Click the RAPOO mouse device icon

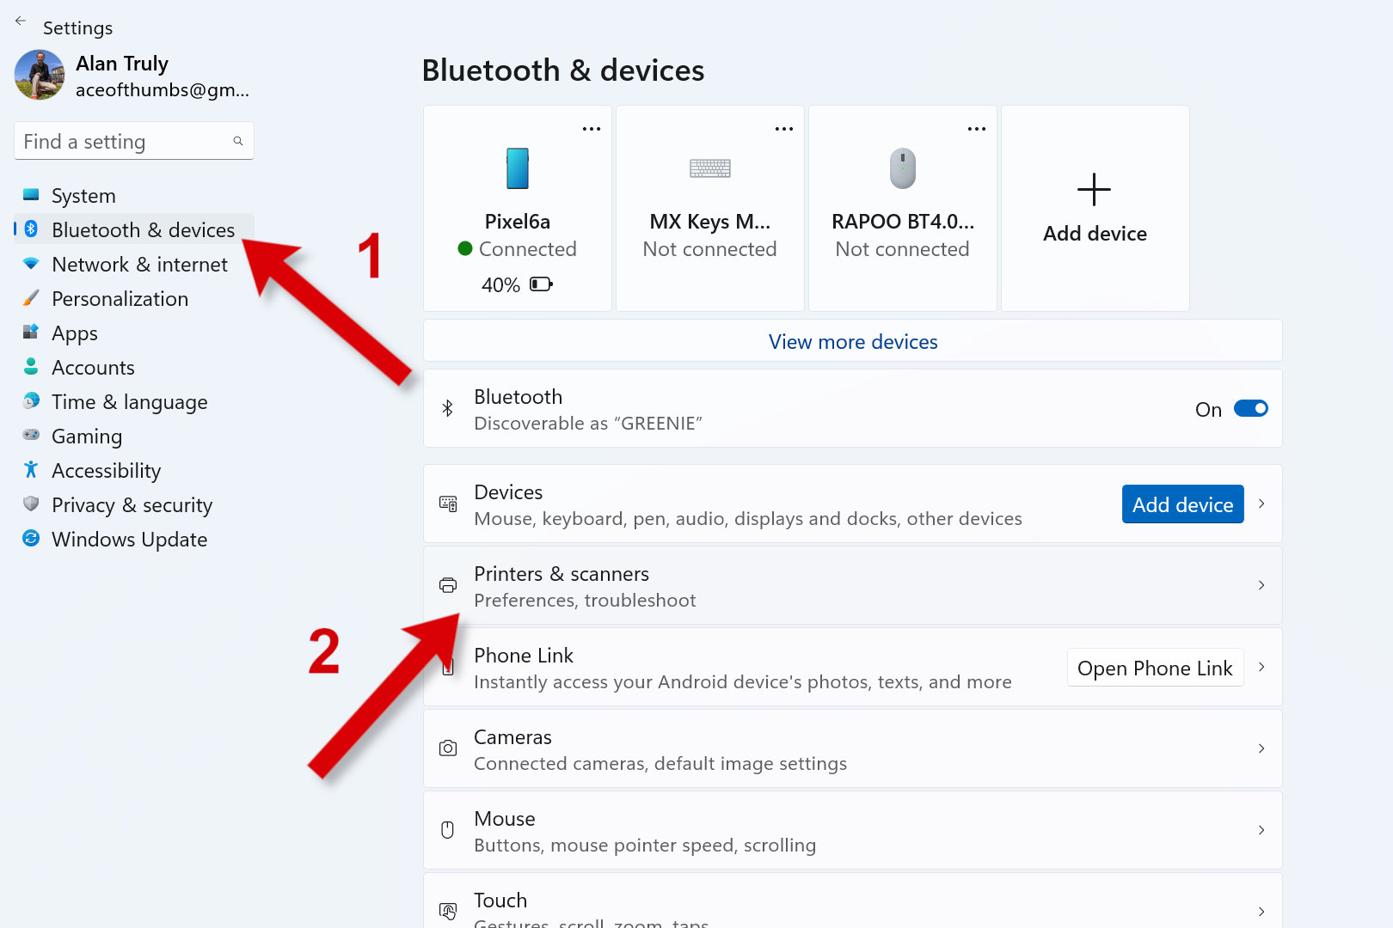pyautogui.click(x=902, y=168)
